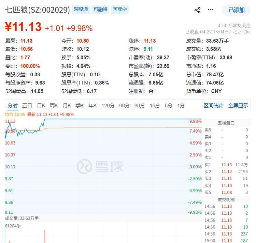Click the 买2 bid row at 11.12
The height and width of the screenshot is (243, 256).
[x=226, y=172]
